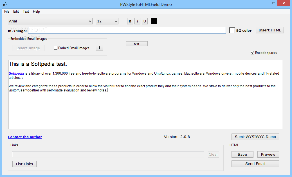Click the blue Softpedia word in editor

16,73
